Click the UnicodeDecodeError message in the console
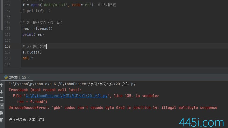 click(x=113, y=108)
